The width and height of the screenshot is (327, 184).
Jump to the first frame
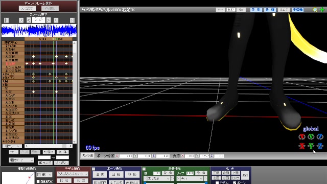6,20
